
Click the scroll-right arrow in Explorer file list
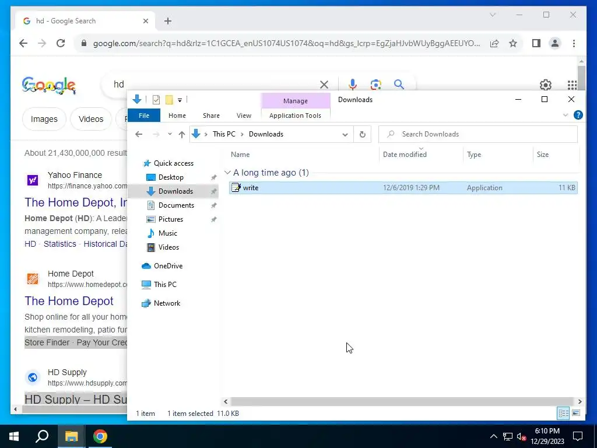580,401
